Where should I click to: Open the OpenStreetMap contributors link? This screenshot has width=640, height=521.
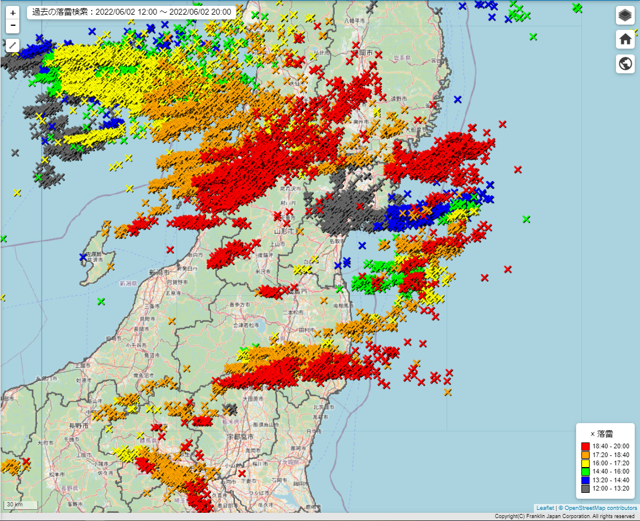coord(600,508)
